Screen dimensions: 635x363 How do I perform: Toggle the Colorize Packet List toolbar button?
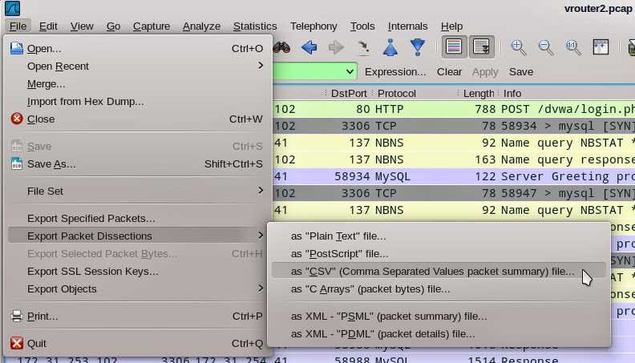coord(454,47)
